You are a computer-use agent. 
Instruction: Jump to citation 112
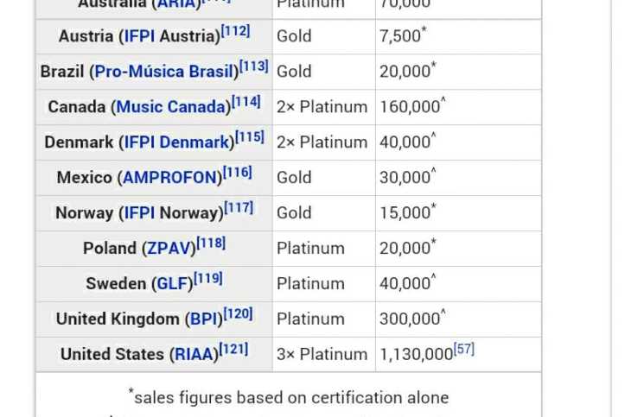pyautogui.click(x=236, y=31)
